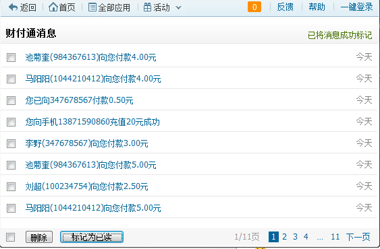Open message 马阳阳(1044210412)向您付款4.00元

(93, 79)
